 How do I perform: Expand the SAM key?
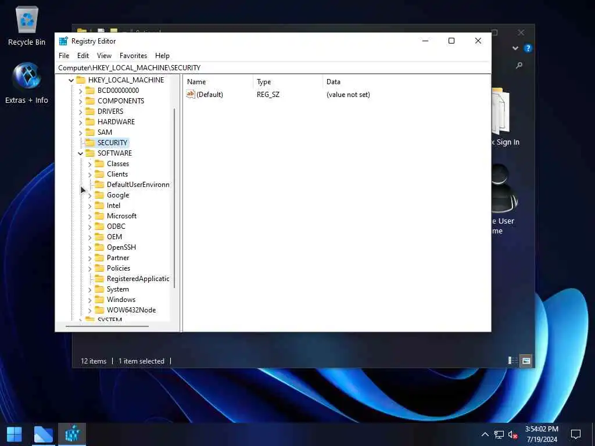pyautogui.click(x=80, y=133)
